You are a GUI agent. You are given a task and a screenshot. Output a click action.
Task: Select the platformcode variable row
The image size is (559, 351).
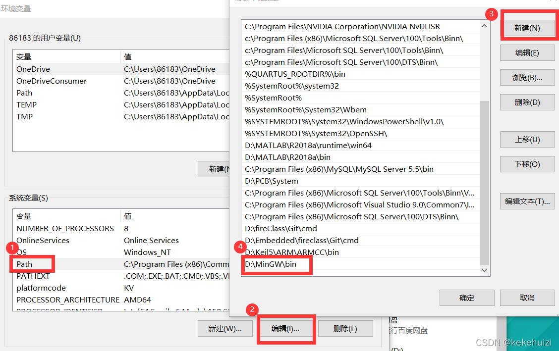(x=121, y=288)
